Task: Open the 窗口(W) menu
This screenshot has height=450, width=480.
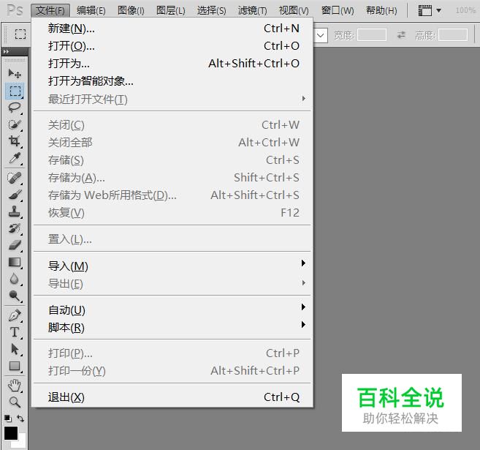Action: (338, 11)
